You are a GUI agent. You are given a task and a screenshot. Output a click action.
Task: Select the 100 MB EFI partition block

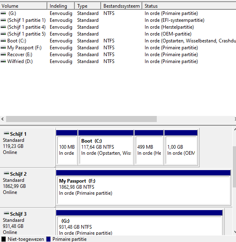pos(67,147)
